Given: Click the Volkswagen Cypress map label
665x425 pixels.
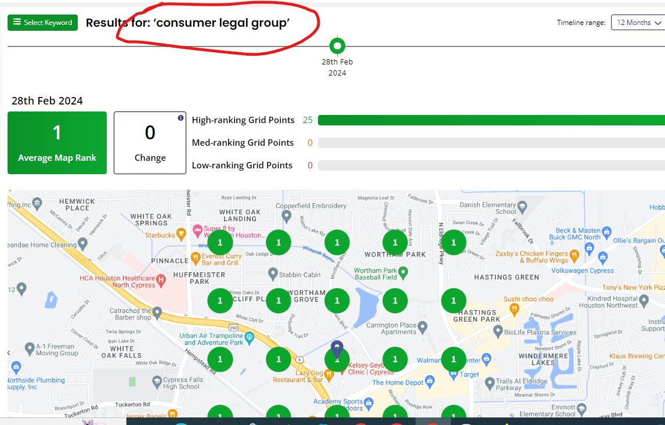Looking at the screenshot, I should [582, 271].
